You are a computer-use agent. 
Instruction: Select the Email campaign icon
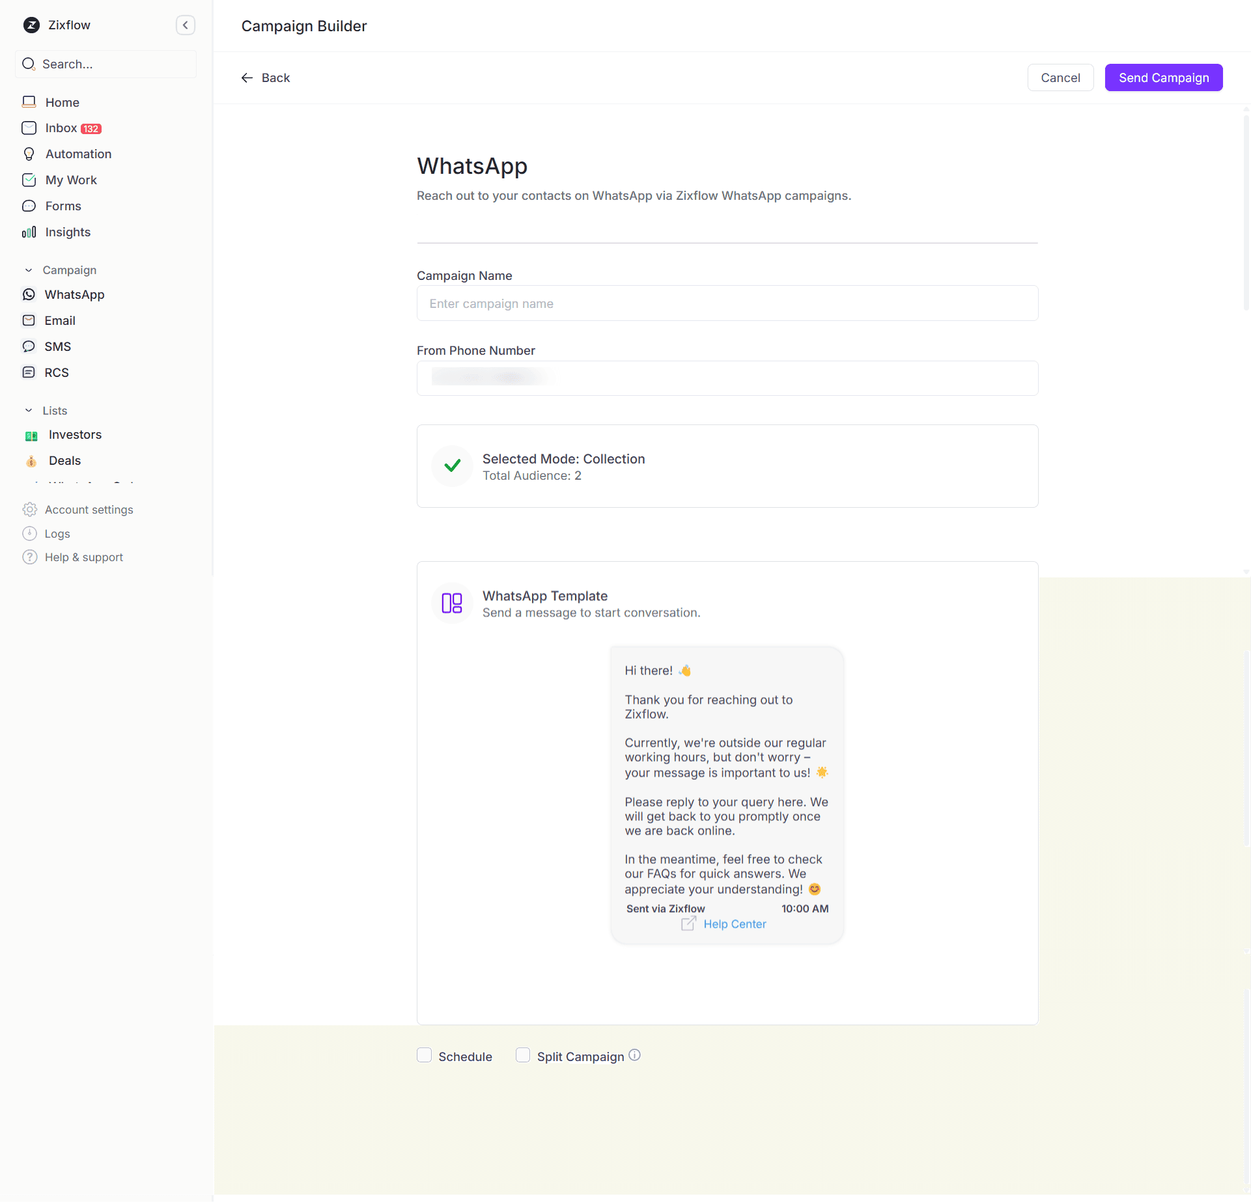(29, 320)
